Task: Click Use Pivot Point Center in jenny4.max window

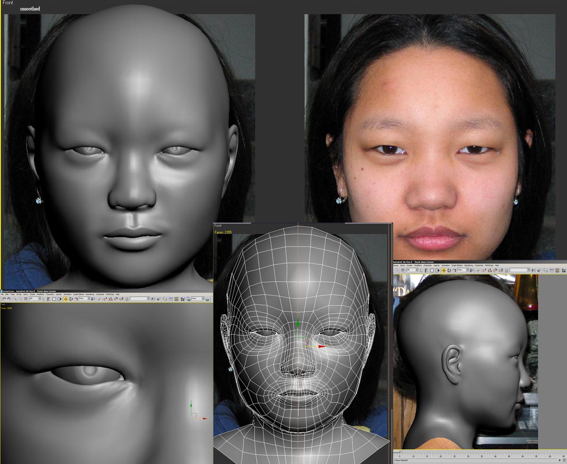Action: click(93, 299)
